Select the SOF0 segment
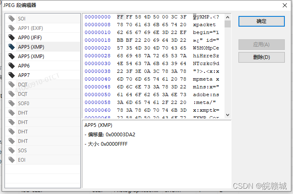Screen dimensions: 293x194 coord(43,103)
